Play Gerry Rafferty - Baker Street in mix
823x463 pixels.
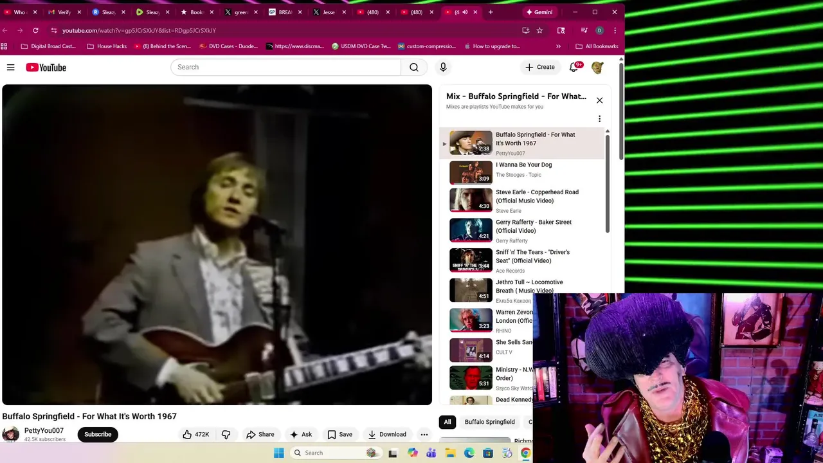tap(522, 231)
